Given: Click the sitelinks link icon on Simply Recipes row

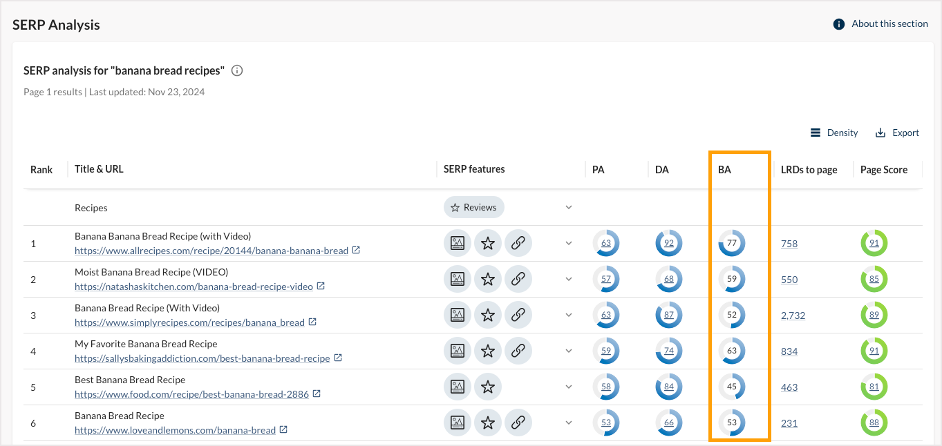Looking at the screenshot, I should point(518,315).
